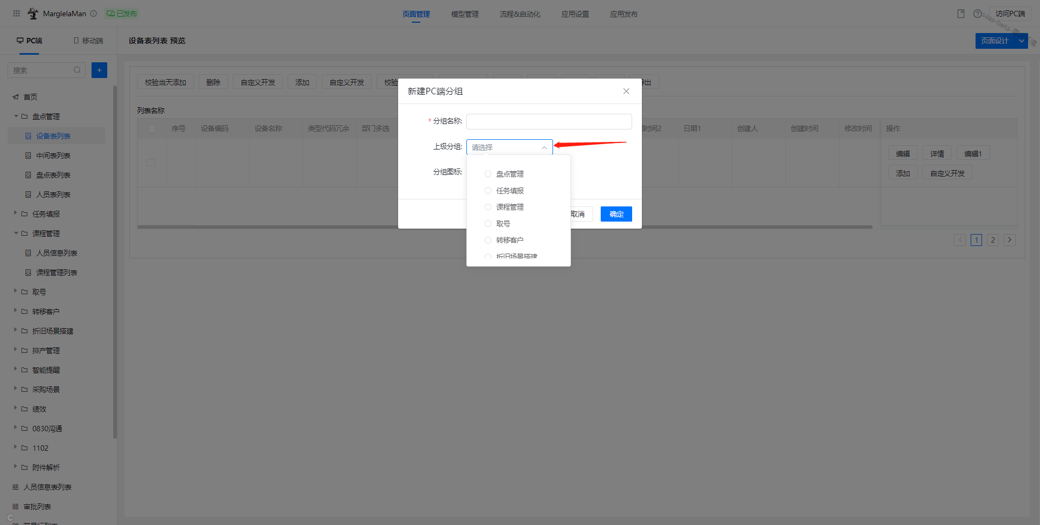Screen dimensions: 1040x525
Task: Open the document icon in top bar
Action: (x=961, y=14)
